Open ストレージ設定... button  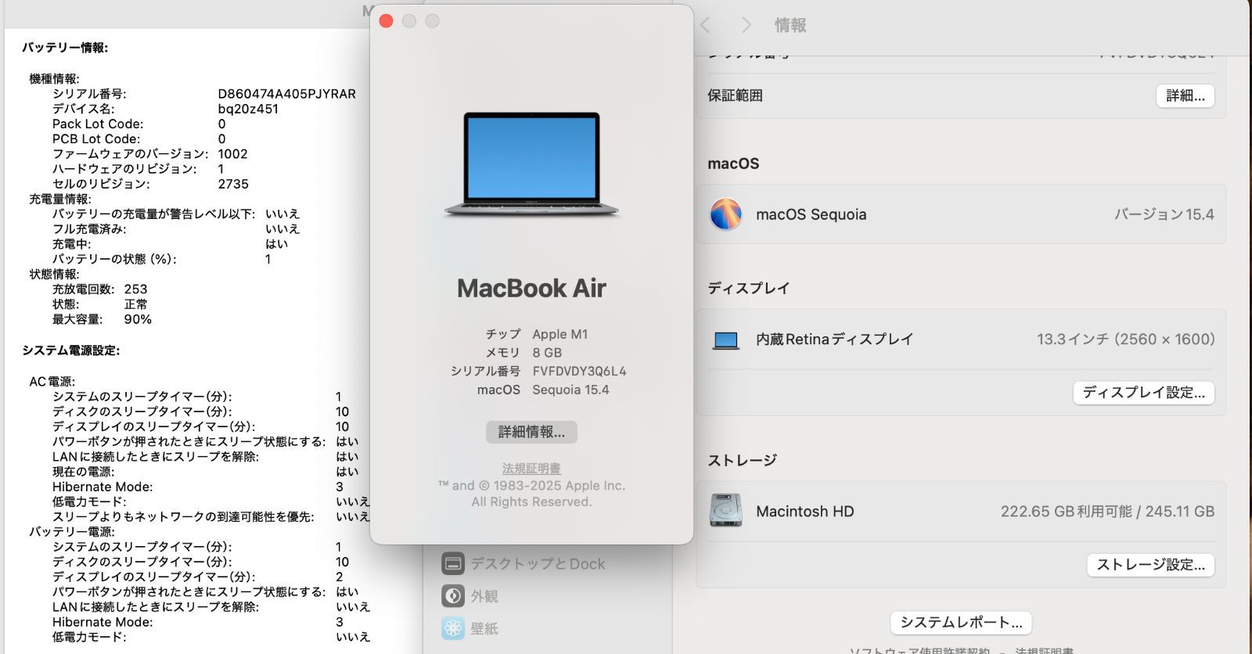pos(1150,564)
